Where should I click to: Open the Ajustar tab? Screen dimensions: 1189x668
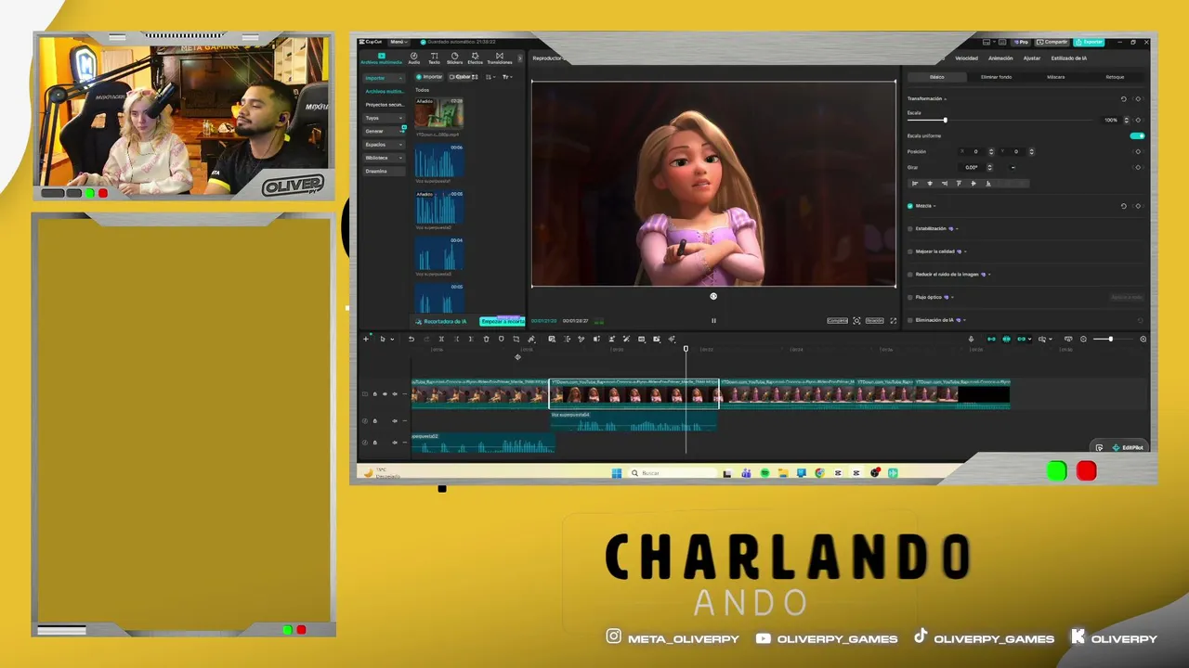point(1032,58)
